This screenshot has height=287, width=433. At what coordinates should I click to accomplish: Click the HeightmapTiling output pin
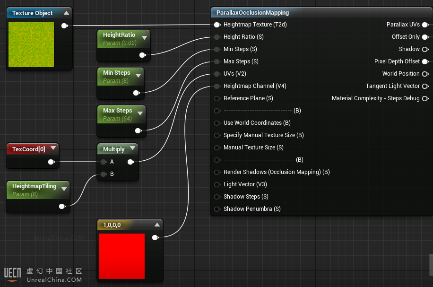click(61, 206)
